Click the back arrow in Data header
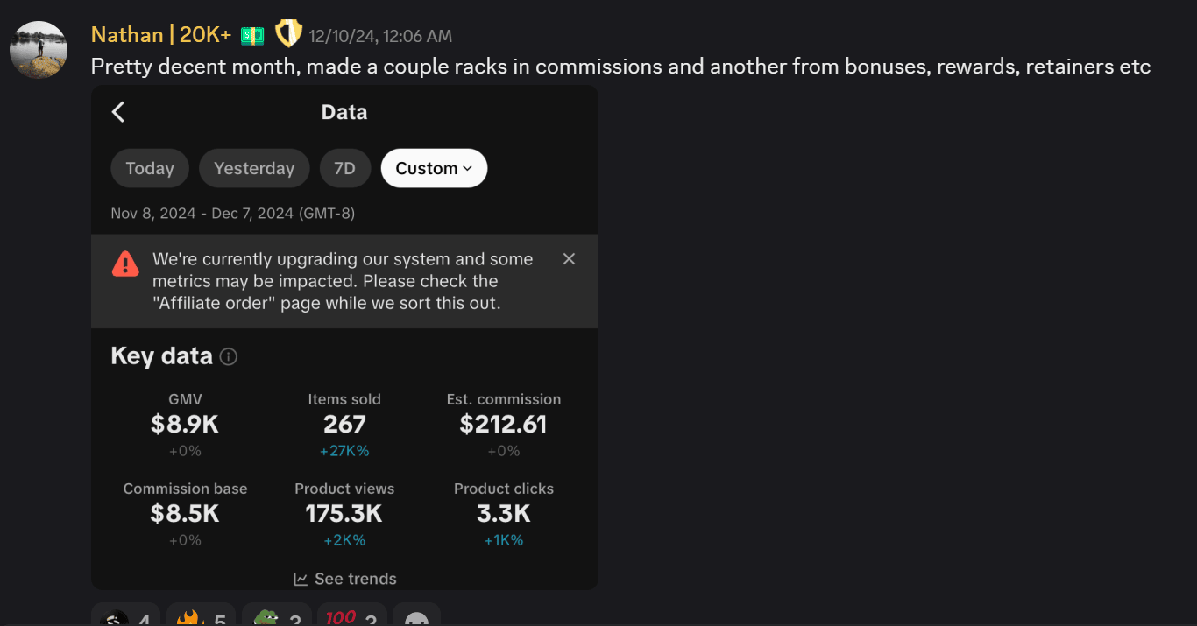The height and width of the screenshot is (626, 1197). [x=118, y=112]
